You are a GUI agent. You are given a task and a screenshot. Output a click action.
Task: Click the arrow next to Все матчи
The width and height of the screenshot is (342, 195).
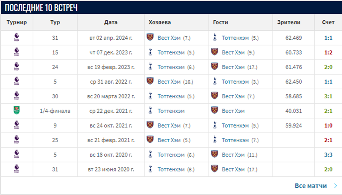pyautogui.click(x=336, y=186)
